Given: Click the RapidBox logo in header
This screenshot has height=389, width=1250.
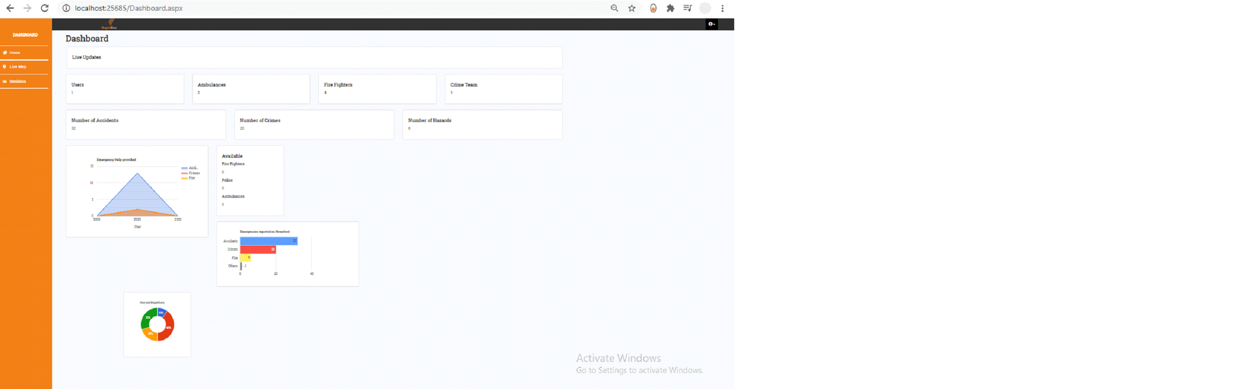Looking at the screenshot, I should point(110,24).
